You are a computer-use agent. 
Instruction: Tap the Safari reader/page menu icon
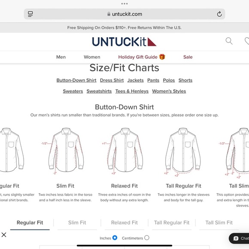tap(30, 14)
